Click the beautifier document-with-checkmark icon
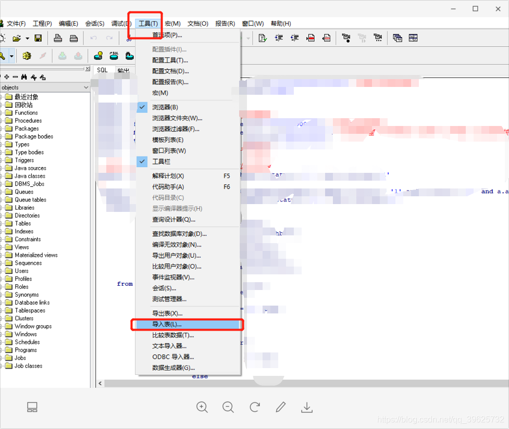 [x=263, y=39]
